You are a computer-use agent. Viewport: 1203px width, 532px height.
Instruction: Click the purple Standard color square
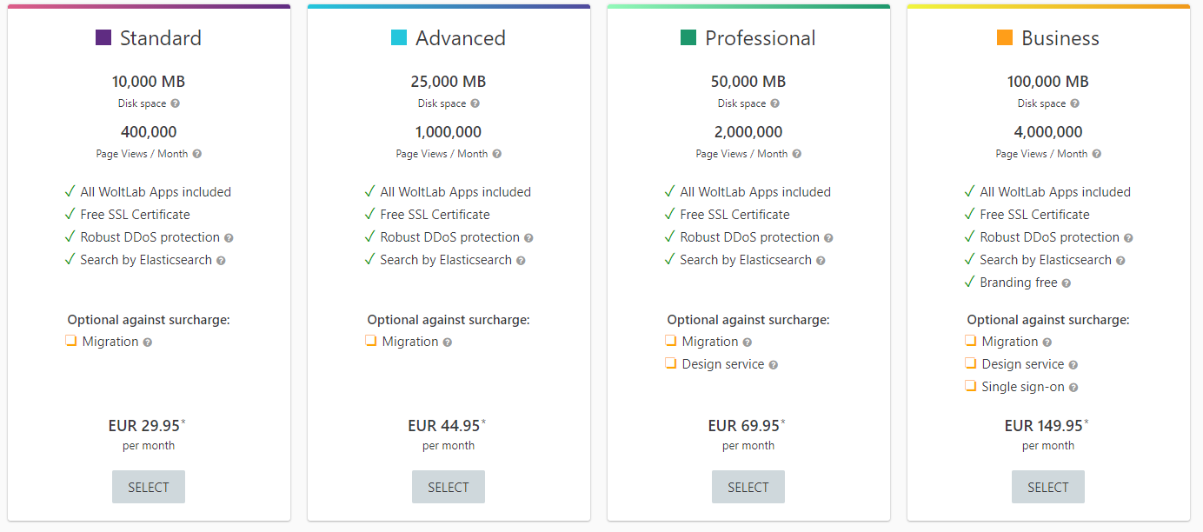pyautogui.click(x=103, y=37)
